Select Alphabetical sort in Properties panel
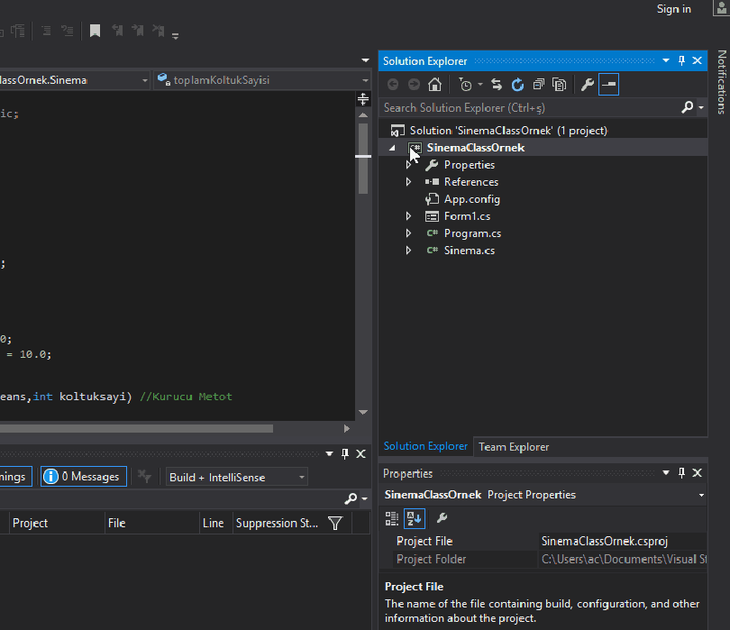 pos(414,518)
